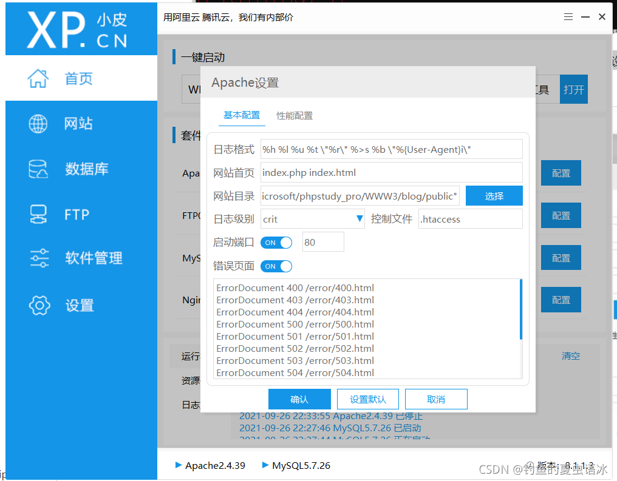The height and width of the screenshot is (481, 617).
Task: Click the 网站目录 path field
Action: (x=360, y=196)
